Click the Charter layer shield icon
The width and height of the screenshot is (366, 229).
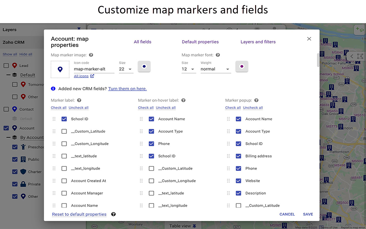[x=23, y=172]
